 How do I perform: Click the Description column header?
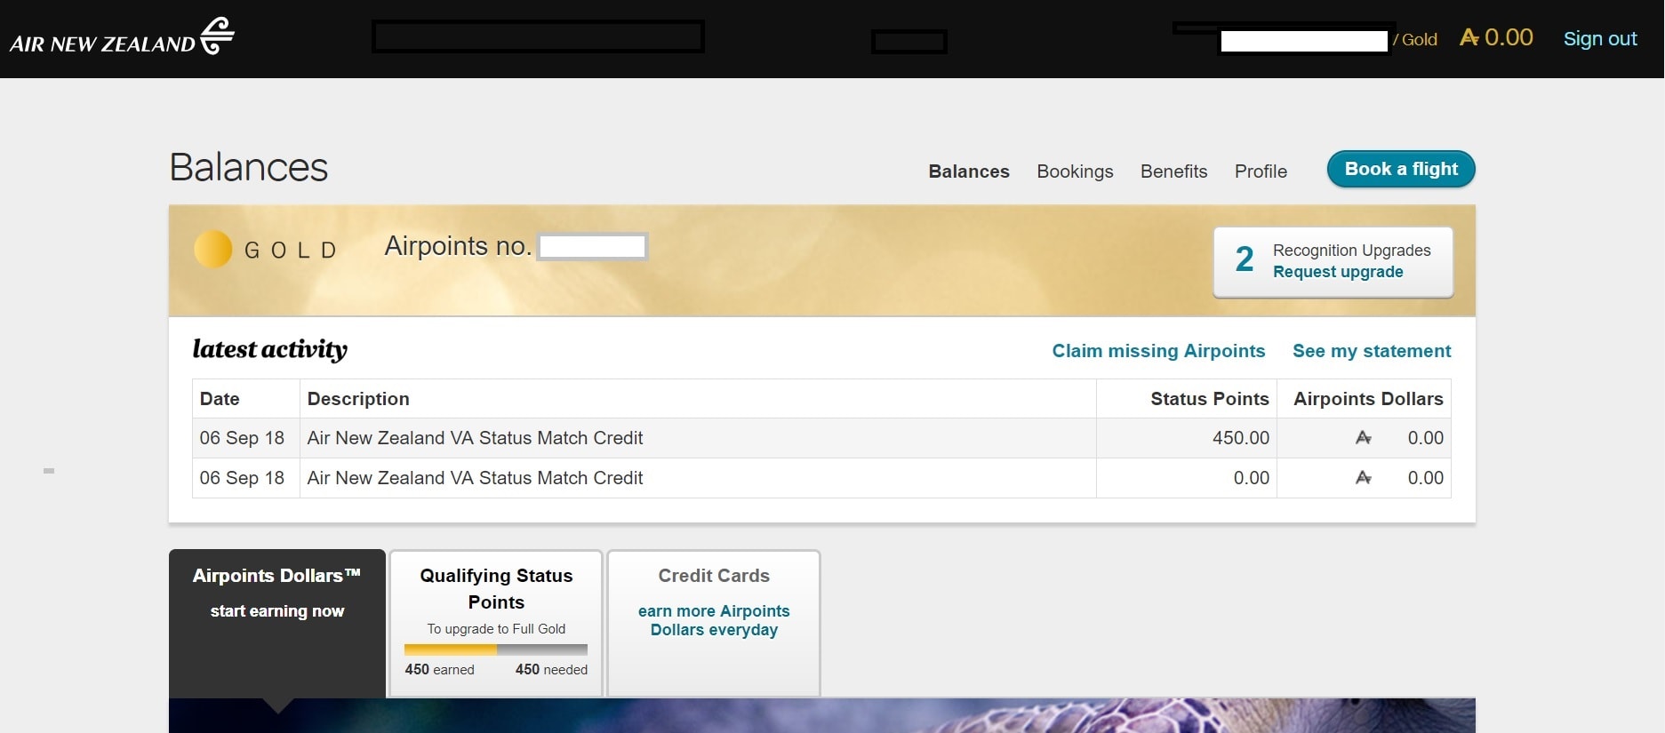click(698, 399)
